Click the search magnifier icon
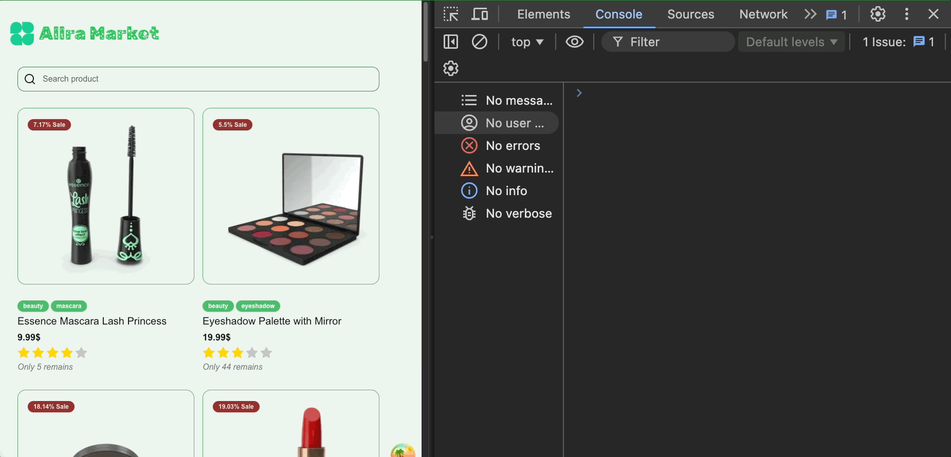The image size is (951, 457). (x=30, y=79)
